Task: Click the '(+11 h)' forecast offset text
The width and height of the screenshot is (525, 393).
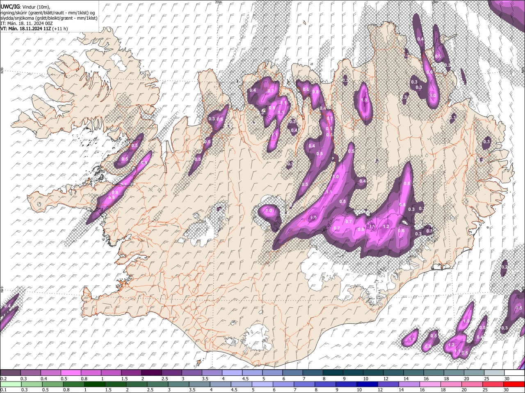Action: pos(60,29)
